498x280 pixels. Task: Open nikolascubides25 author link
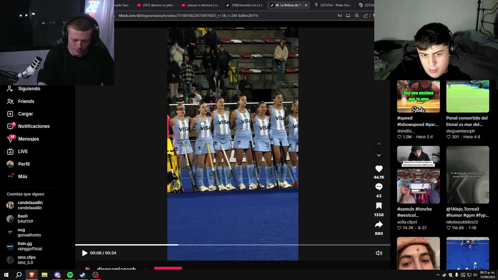(462, 222)
